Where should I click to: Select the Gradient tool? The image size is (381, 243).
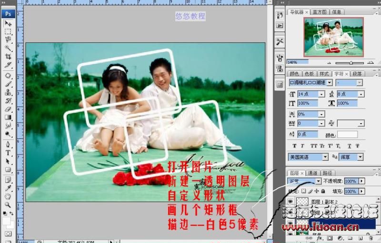(x=8, y=117)
